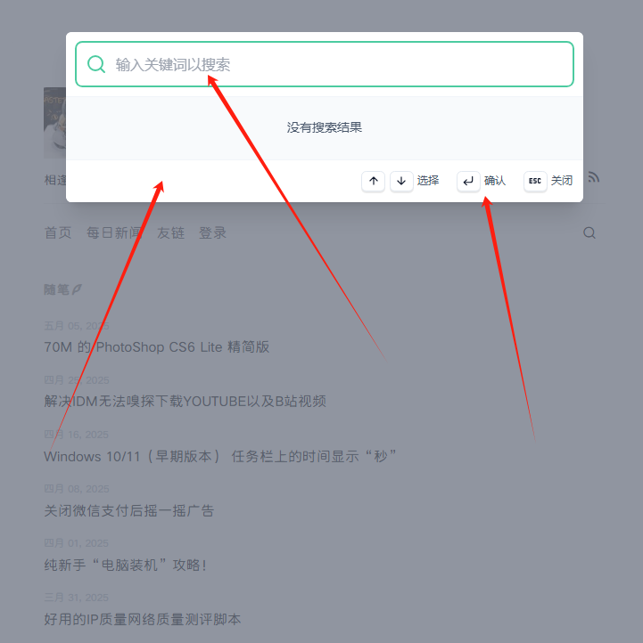Open the 首页 navigation item
The height and width of the screenshot is (643, 643).
[x=58, y=233]
